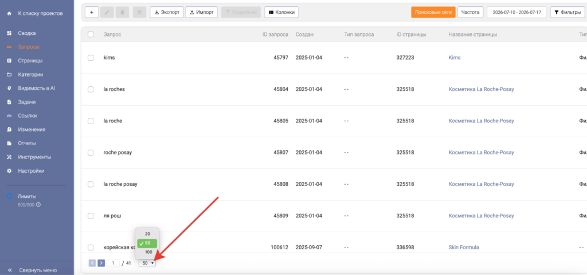Viewport: 587px width, 275px height.
Task: Open the Видимость в AI menu item
Action: (x=37, y=89)
